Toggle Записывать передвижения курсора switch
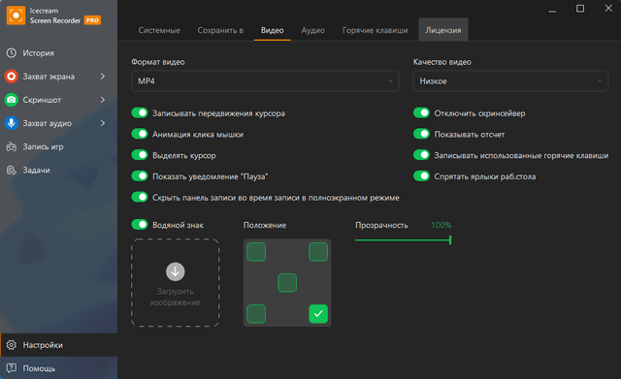Screen dimensions: 621x379 pyautogui.click(x=140, y=113)
